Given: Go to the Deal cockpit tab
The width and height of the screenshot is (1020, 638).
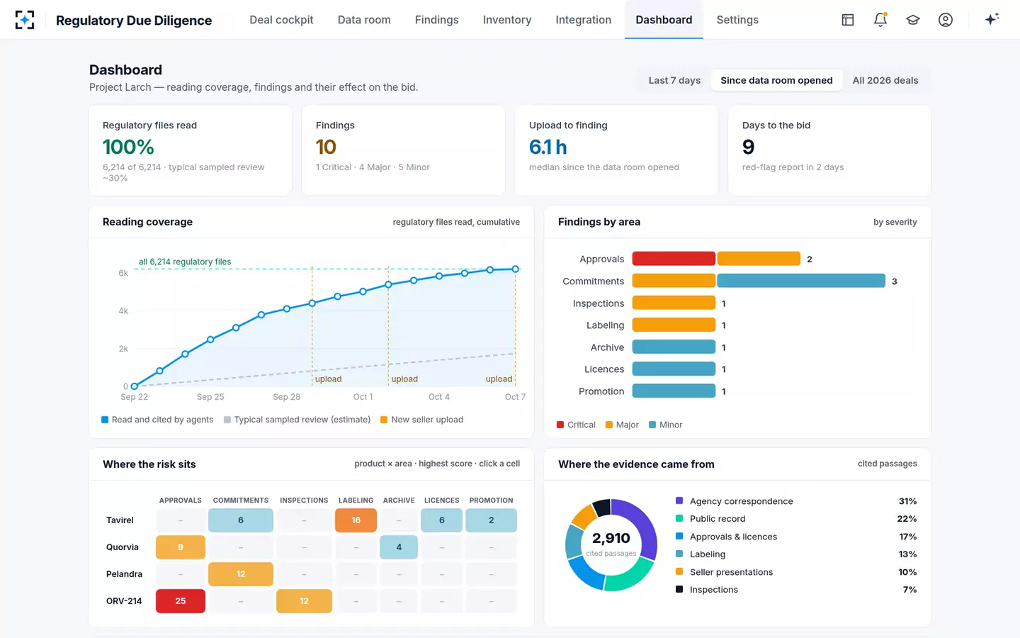Looking at the screenshot, I should pyautogui.click(x=281, y=20).
